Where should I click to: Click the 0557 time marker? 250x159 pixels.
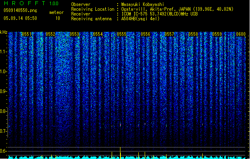(x=169, y=34)
